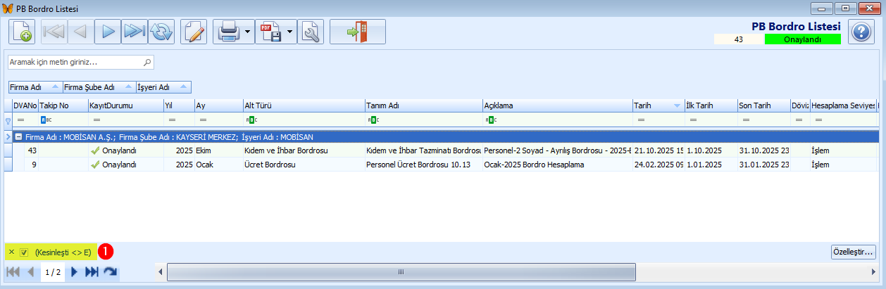Open the tools wrench settings icon
Image resolution: width=886 pixels, height=289 pixels.
tap(310, 32)
